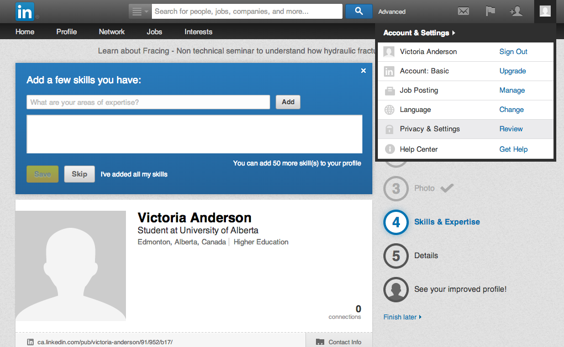Close the Add skills panel

363,71
